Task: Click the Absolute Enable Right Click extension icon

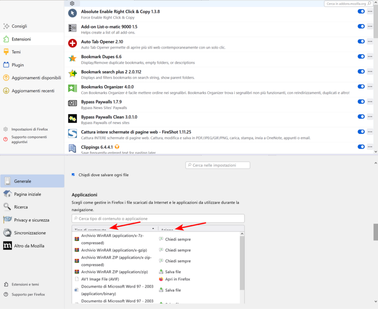Action: click(72, 13)
